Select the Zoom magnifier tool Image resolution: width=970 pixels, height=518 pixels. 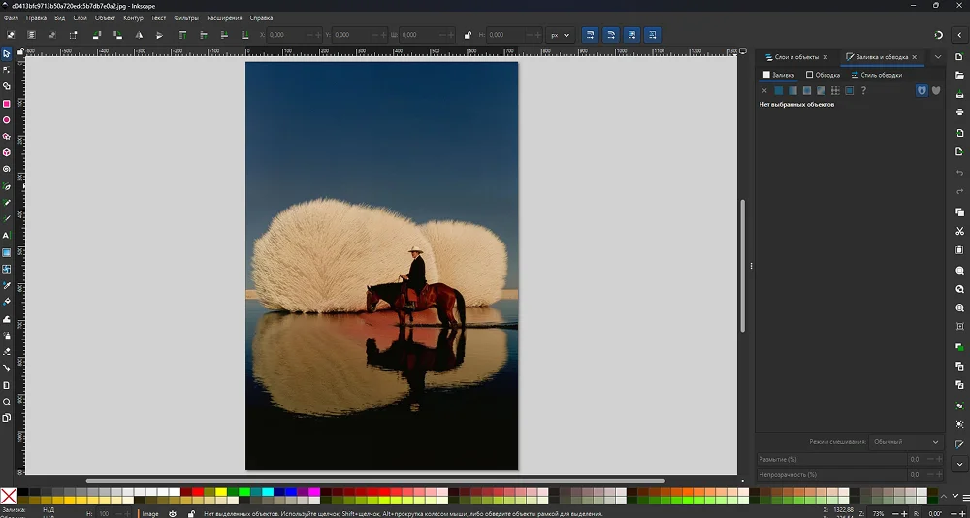(6, 402)
